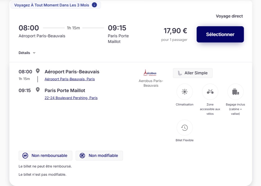Screen dimensions: 261x186
Task: Open 22-24 Boulevard Pershing address link
Action: (71, 98)
